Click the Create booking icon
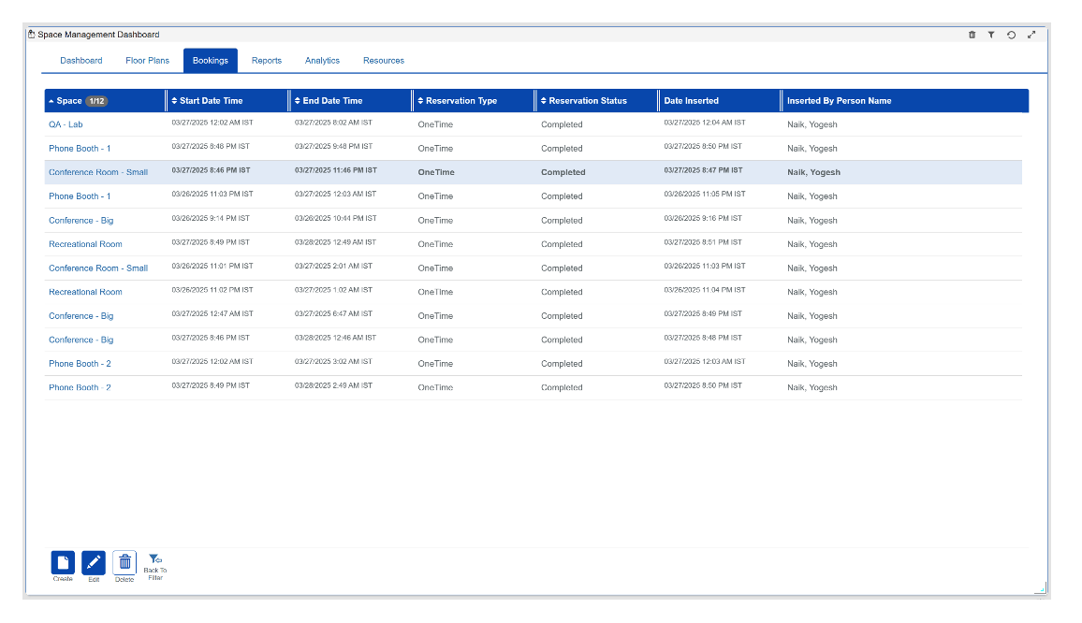This screenshot has width=1082, height=623. click(x=63, y=562)
